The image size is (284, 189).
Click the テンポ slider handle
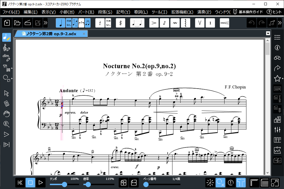click(x=64, y=185)
